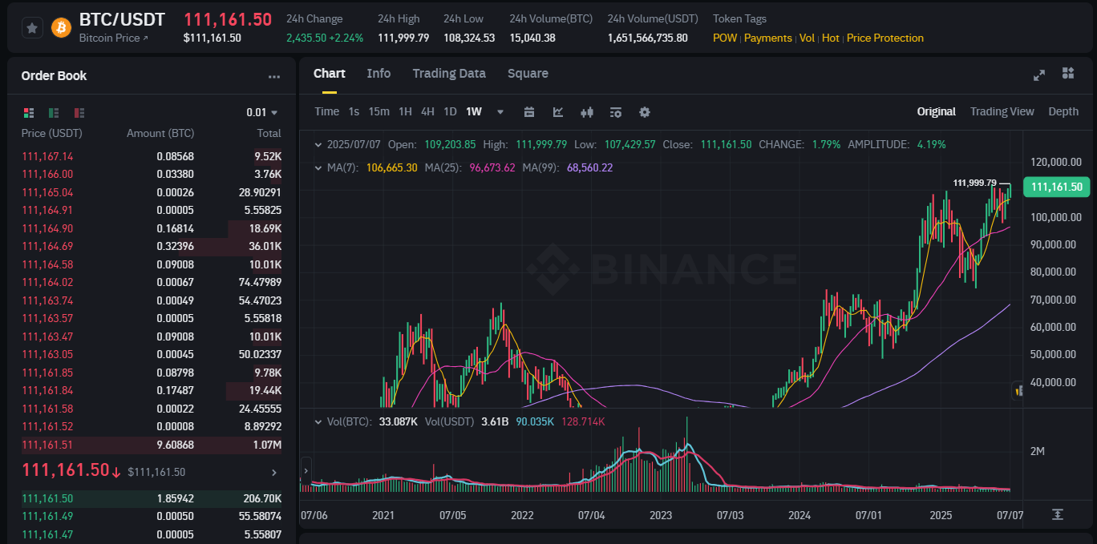Viewport: 1097px width, 544px height.
Task: Open the chart date range calendar icon
Action: pyautogui.click(x=528, y=112)
